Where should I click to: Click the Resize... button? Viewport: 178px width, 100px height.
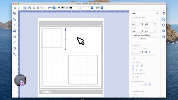(144, 39)
